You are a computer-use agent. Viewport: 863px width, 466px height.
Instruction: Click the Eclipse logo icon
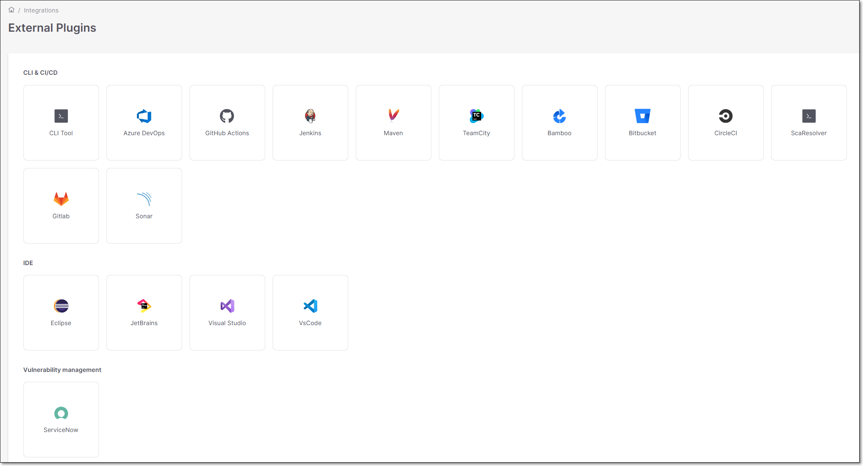click(x=61, y=306)
